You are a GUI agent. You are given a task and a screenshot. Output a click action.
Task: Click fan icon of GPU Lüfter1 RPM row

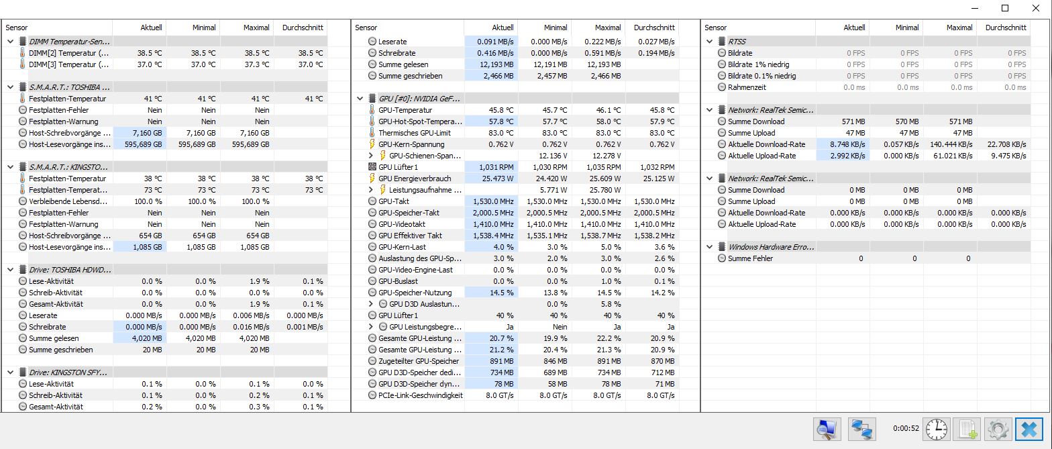(373, 167)
